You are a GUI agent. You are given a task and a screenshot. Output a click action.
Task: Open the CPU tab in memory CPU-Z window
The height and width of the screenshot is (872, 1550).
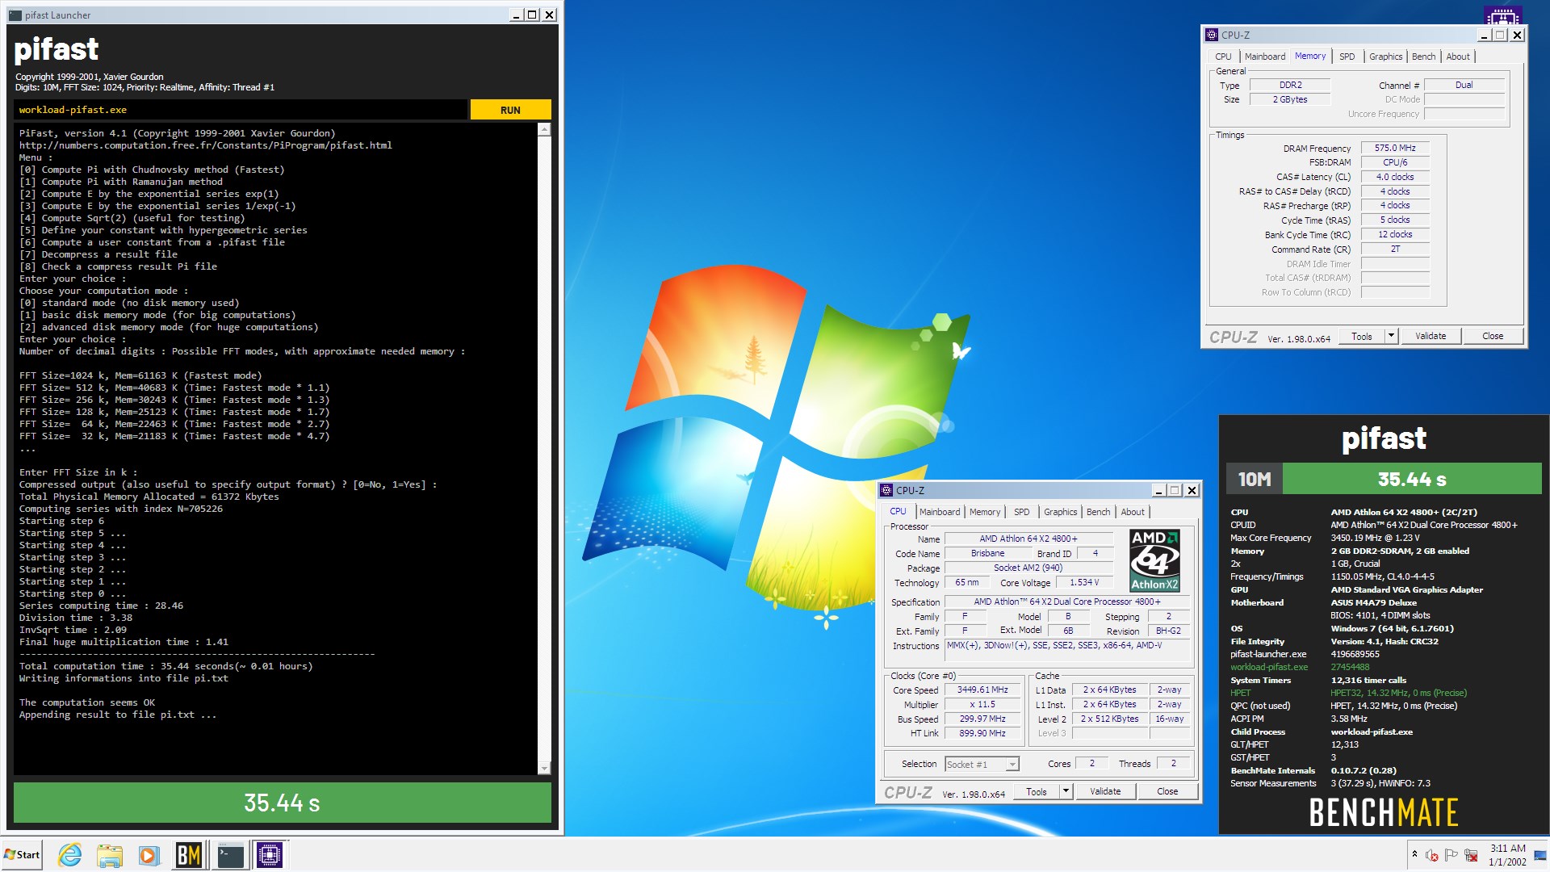(x=1223, y=57)
